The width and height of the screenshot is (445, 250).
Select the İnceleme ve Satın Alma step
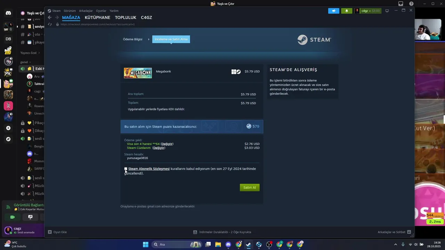(x=171, y=39)
